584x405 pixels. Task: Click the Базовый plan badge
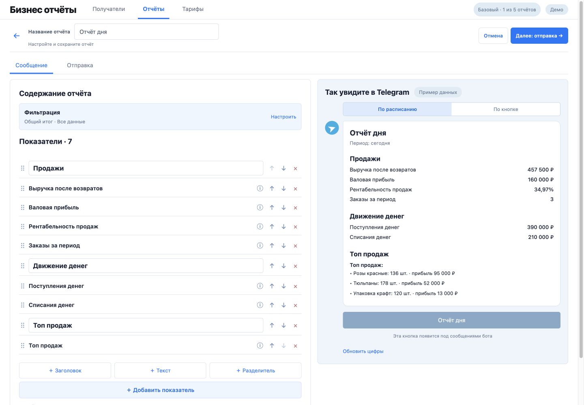[x=507, y=10]
